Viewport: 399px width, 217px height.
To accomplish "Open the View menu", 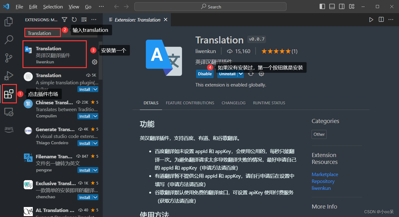I will click(74, 7).
